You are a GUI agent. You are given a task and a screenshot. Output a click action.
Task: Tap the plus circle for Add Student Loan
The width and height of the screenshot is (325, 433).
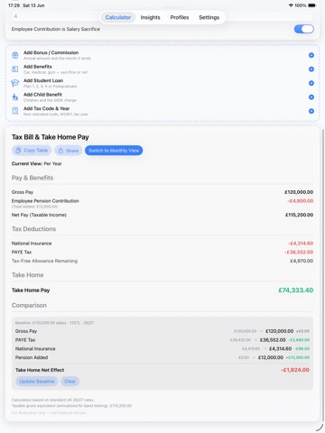[311, 83]
